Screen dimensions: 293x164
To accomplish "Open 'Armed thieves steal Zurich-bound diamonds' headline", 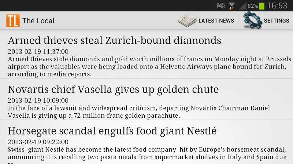I will [114, 40].
